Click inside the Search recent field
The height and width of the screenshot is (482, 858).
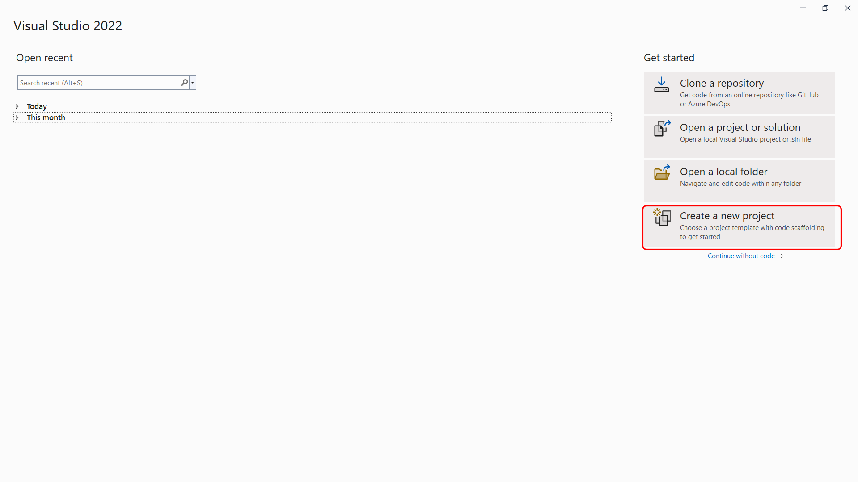click(98, 83)
